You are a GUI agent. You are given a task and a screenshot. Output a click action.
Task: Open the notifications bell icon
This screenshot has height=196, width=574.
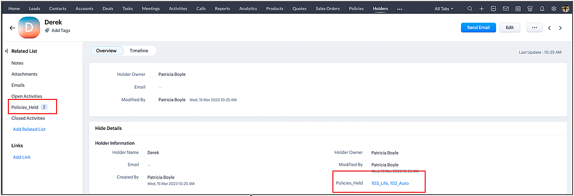pos(542,9)
